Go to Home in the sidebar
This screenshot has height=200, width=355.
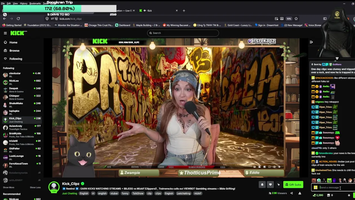coord(13,42)
